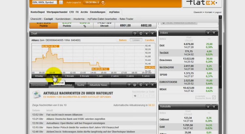This screenshot has width=245, height=134.
Task: Open the Wertpapierhandel menu
Action: [57, 12]
